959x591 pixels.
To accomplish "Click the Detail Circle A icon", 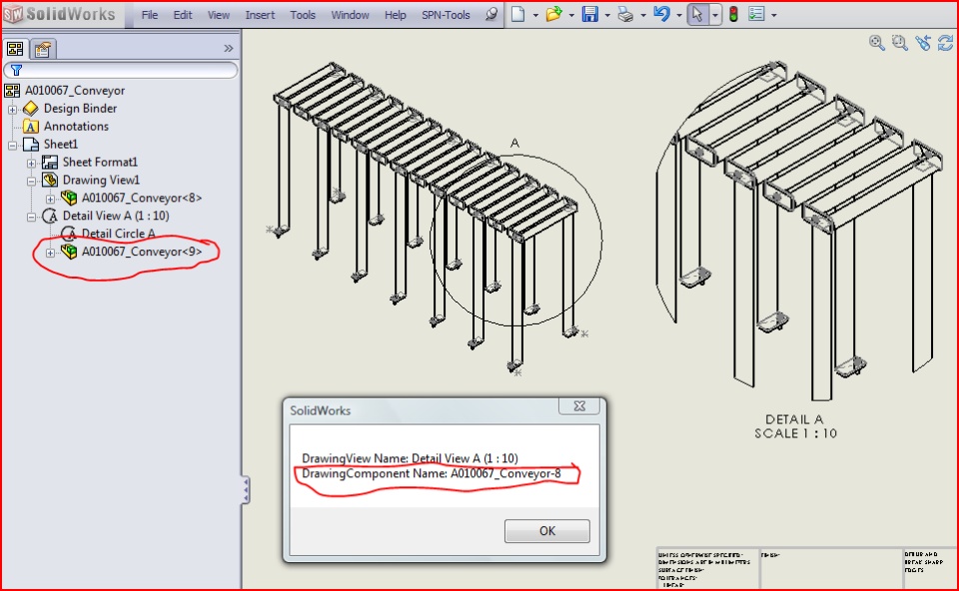I will click(69, 234).
